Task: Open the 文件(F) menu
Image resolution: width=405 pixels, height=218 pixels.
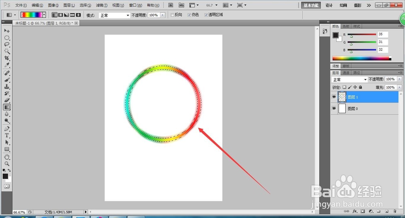Action: [21, 5]
